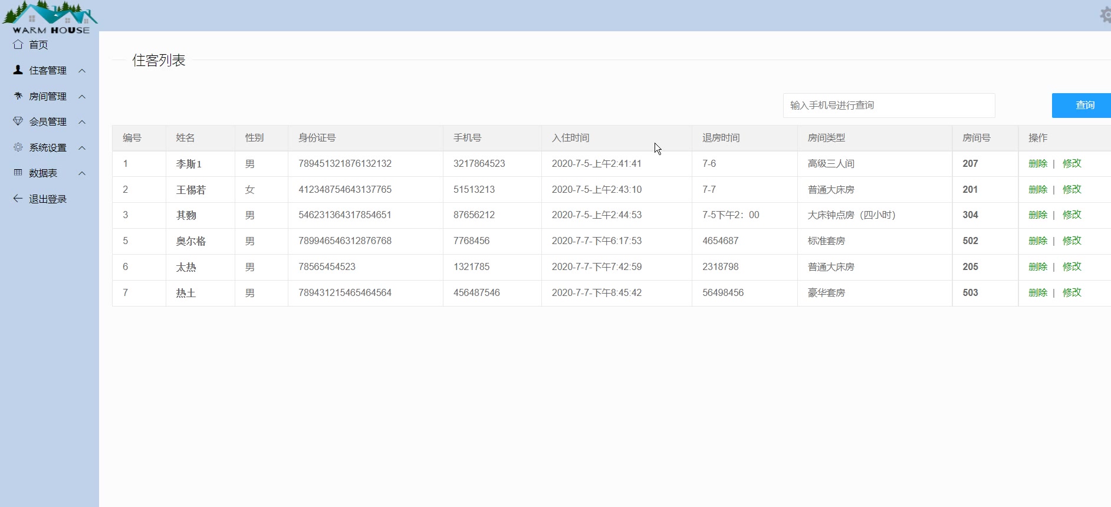
Task: Click 修改 for guest 热土 in room 503
Action: tap(1071, 293)
